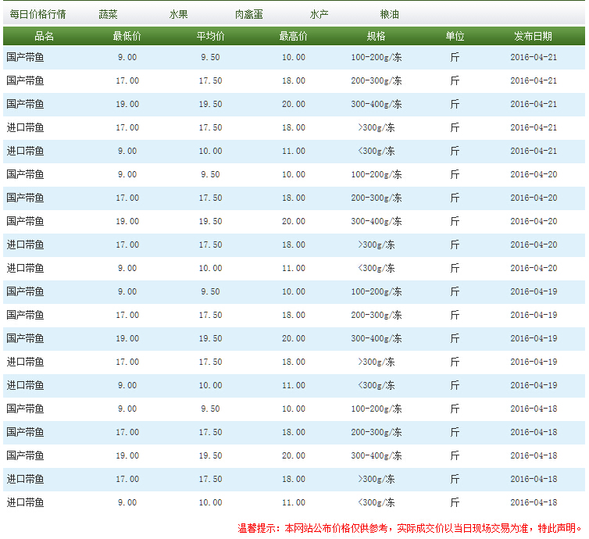Click 19.50 average price in 2016-04-19 row
589x539 pixels.
[x=210, y=338]
